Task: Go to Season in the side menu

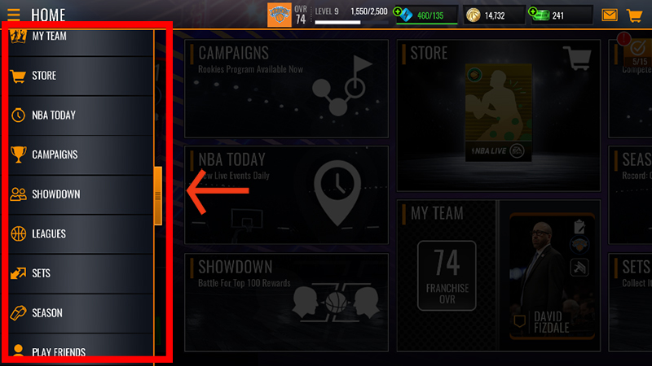Action: point(81,313)
